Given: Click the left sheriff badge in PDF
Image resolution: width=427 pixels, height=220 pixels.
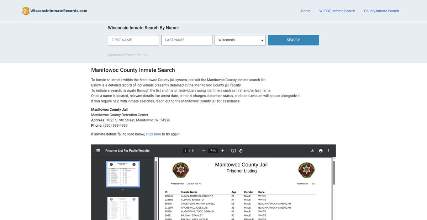Looking at the screenshot, I should (x=181, y=170).
